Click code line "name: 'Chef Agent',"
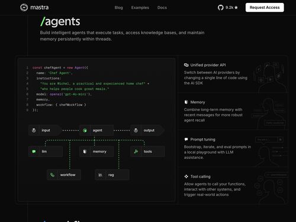Screen dimensions: 296x222 54,73
